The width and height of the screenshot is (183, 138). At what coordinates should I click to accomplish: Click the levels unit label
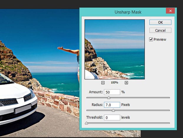(125, 117)
